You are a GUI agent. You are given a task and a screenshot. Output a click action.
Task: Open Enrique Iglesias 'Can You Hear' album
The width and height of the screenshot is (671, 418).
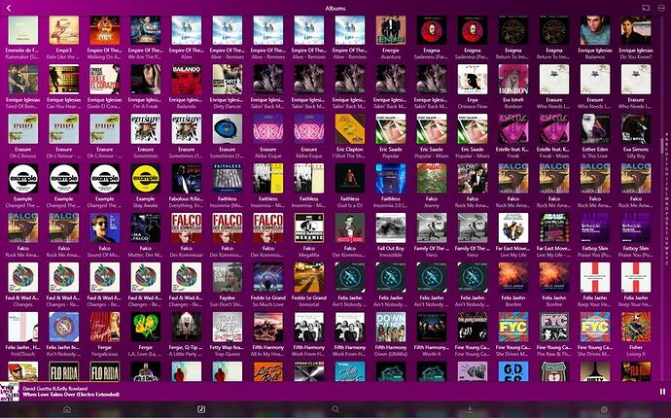click(64, 80)
